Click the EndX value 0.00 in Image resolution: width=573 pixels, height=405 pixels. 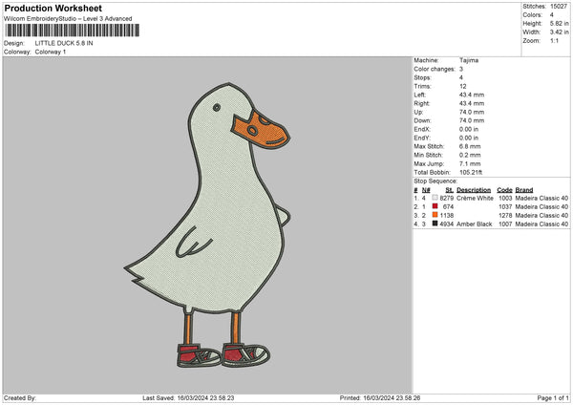tap(469, 129)
